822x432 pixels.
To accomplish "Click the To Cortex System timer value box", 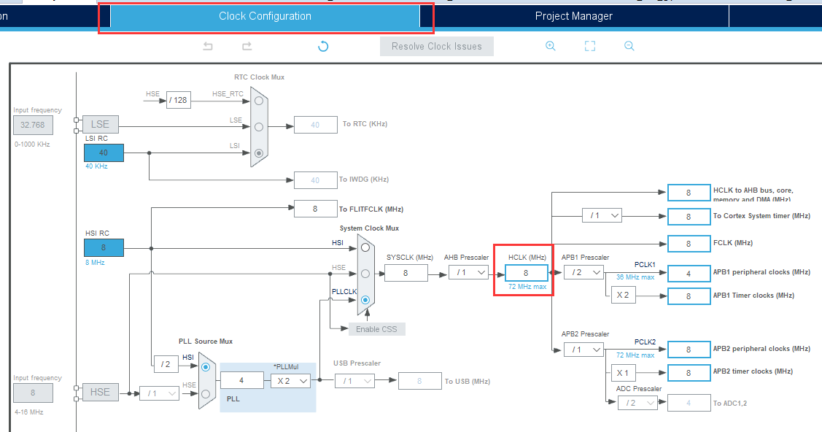I will pos(689,216).
